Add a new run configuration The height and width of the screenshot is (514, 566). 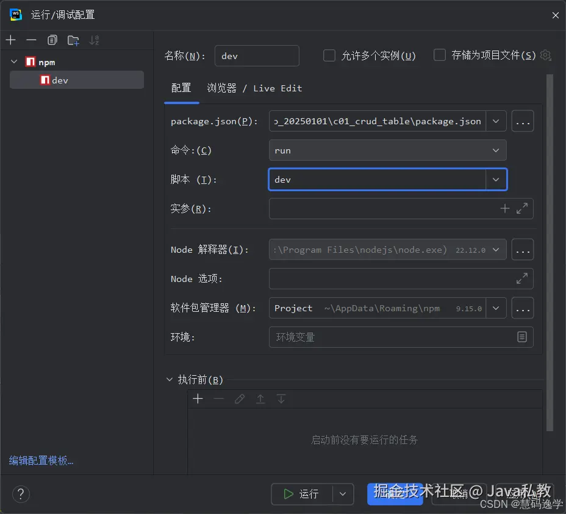(10, 40)
